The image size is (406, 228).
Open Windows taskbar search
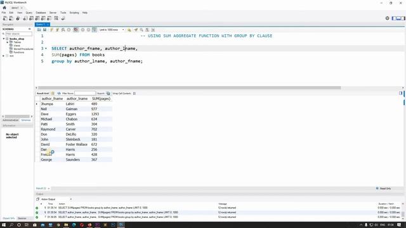[x=11, y=225]
